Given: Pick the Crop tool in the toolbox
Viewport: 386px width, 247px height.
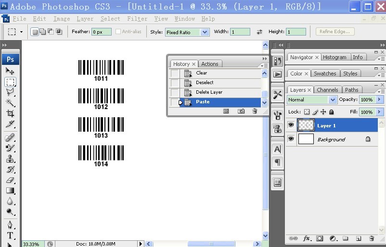Looking at the screenshot, I should coord(10,114).
